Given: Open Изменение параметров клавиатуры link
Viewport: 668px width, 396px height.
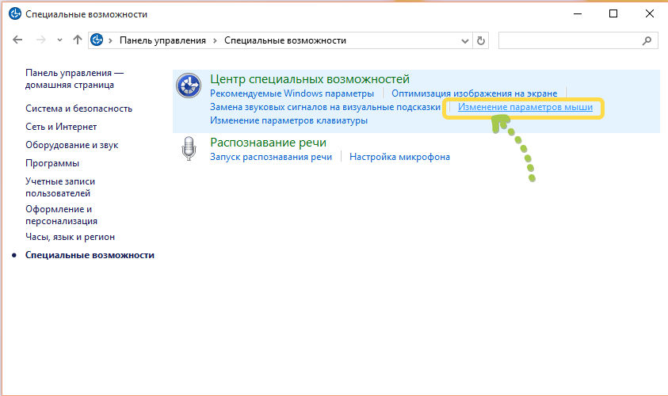Looking at the screenshot, I should pyautogui.click(x=288, y=120).
